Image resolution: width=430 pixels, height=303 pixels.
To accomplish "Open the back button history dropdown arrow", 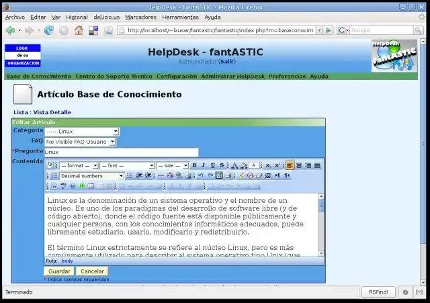I will pyautogui.click(x=19, y=30).
